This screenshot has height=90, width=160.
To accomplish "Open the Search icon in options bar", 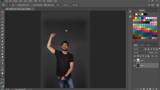I will (x=149, y=5).
